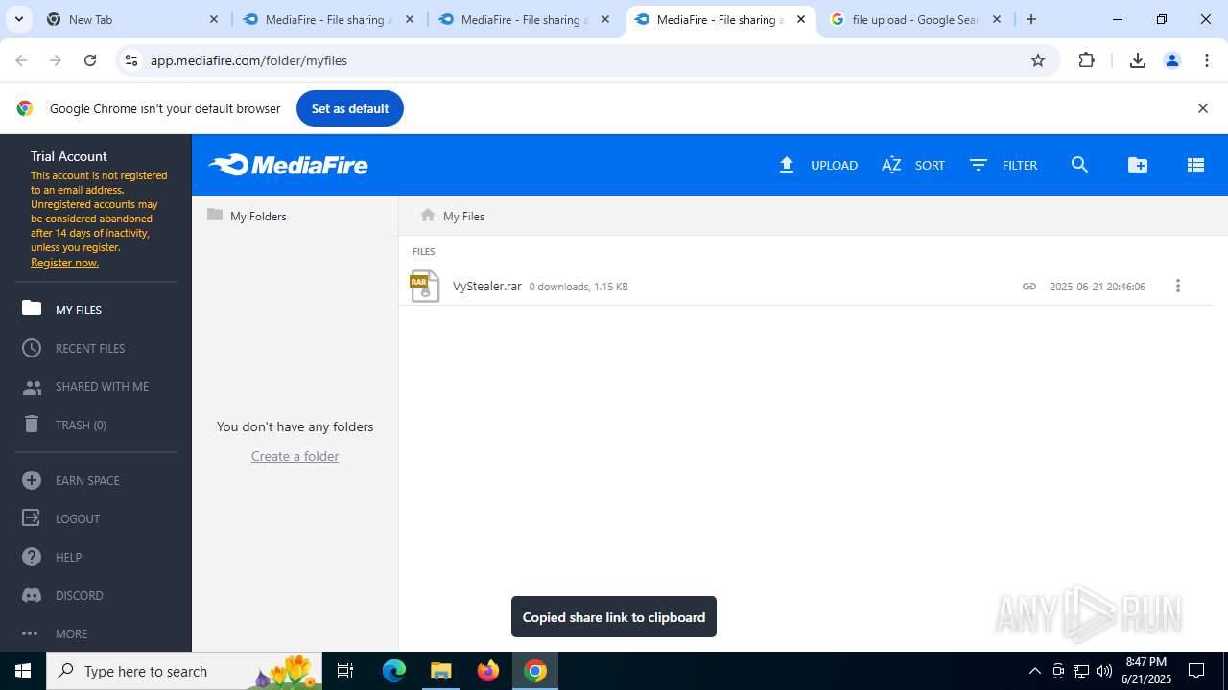Screen dimensions: 1228x690
Task: Open Chrome three-dot menu
Action: pos(1206,60)
